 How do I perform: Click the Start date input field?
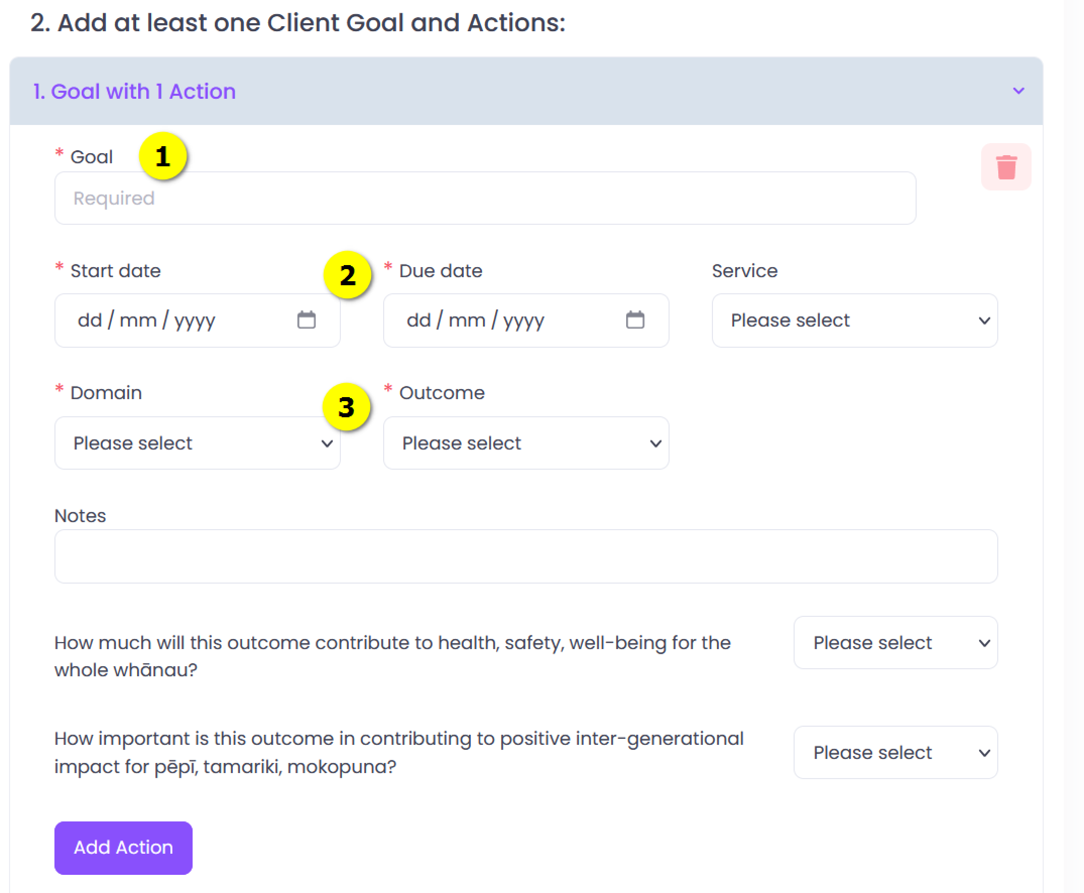(197, 320)
